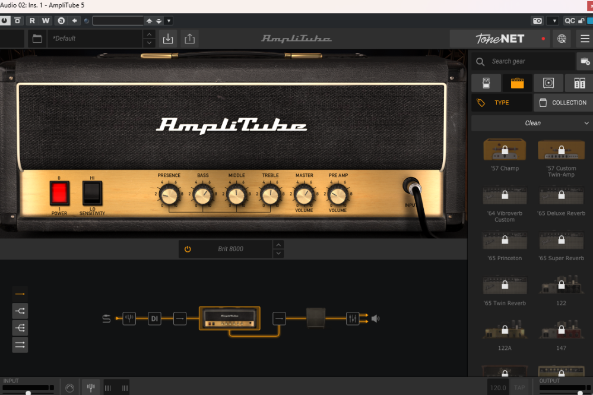
Task: Click the MIDDLE knob
Action: (x=237, y=195)
